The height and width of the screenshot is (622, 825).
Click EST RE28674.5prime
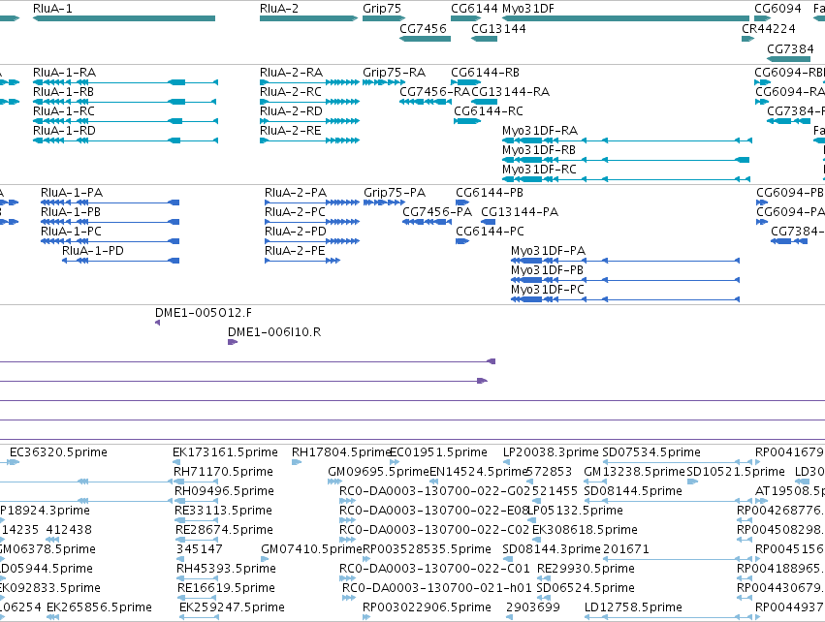click(198, 540)
